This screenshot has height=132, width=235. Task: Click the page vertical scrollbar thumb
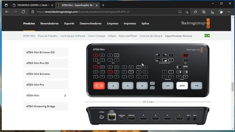tap(232, 87)
